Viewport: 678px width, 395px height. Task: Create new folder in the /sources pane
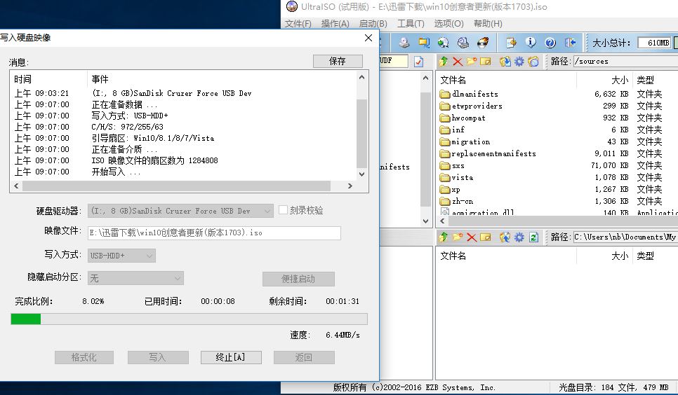tap(472, 62)
